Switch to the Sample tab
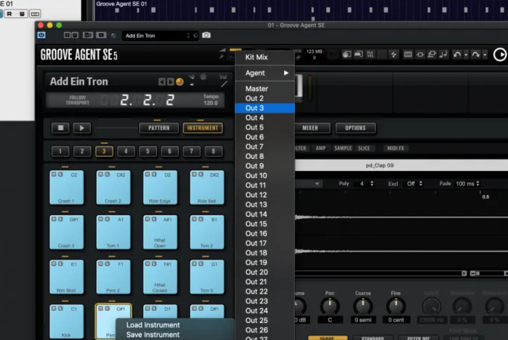The width and height of the screenshot is (508, 340). point(343,148)
